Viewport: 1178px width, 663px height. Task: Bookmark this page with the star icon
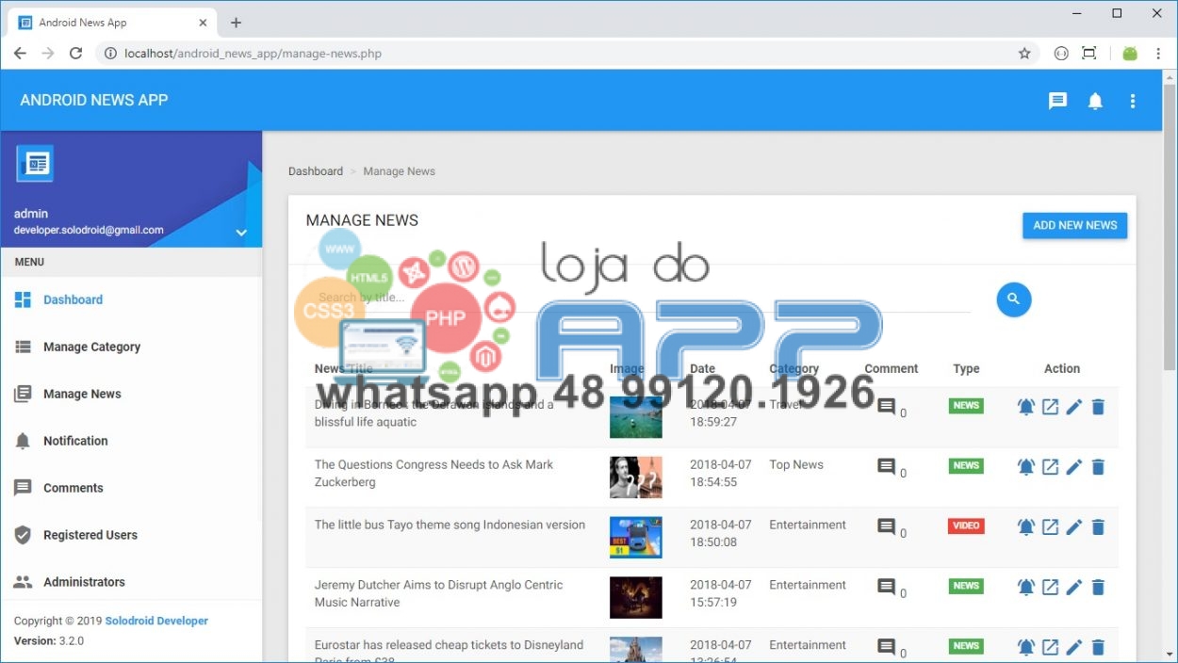click(x=1024, y=54)
